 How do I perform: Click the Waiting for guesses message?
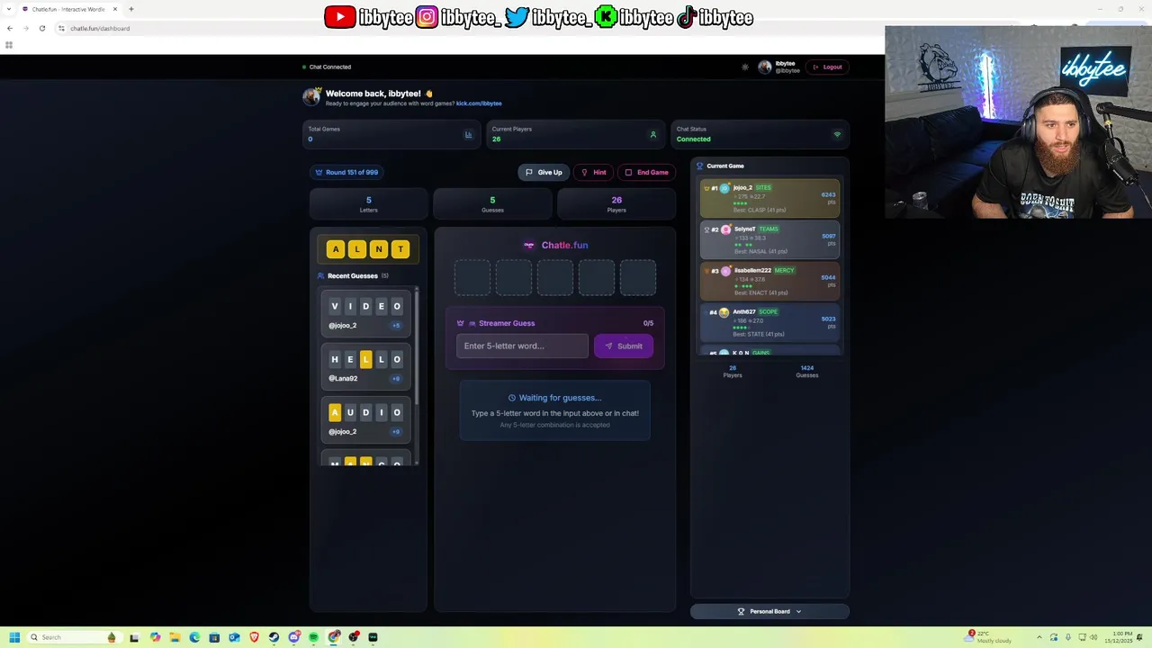(x=555, y=398)
